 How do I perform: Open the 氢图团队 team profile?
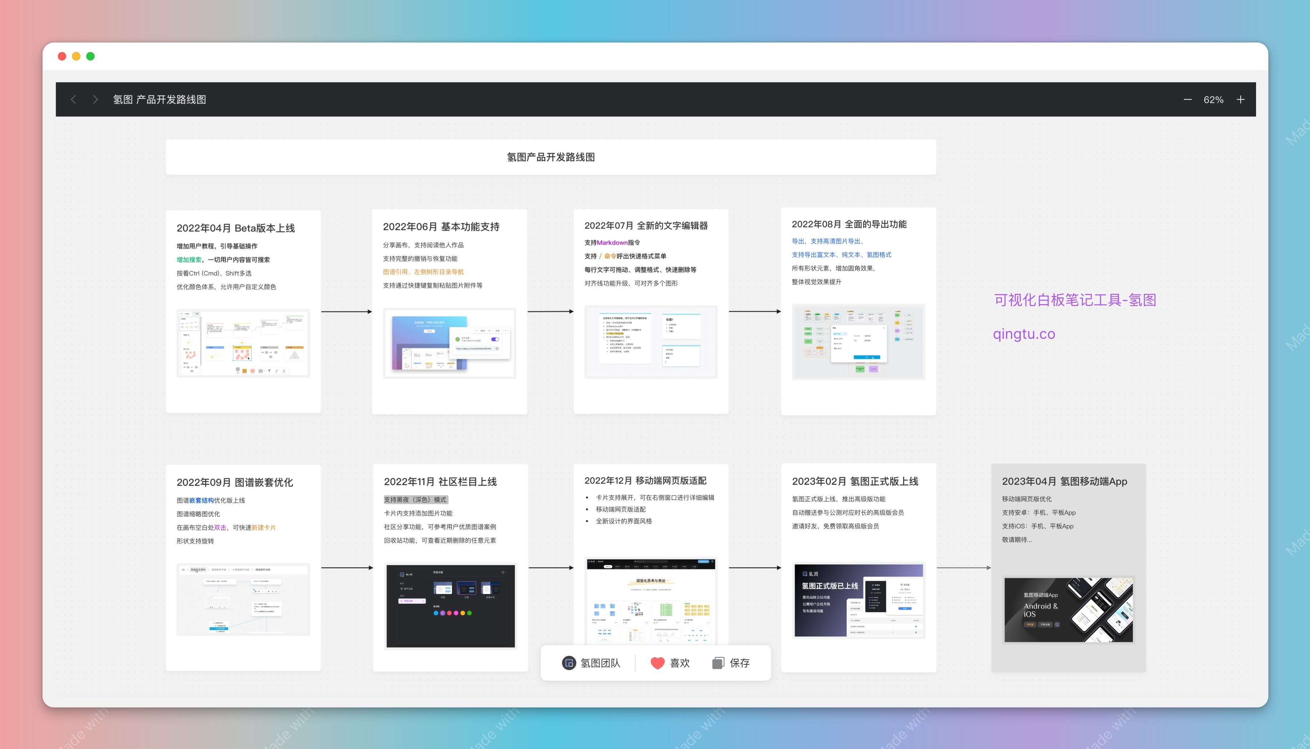tap(591, 663)
